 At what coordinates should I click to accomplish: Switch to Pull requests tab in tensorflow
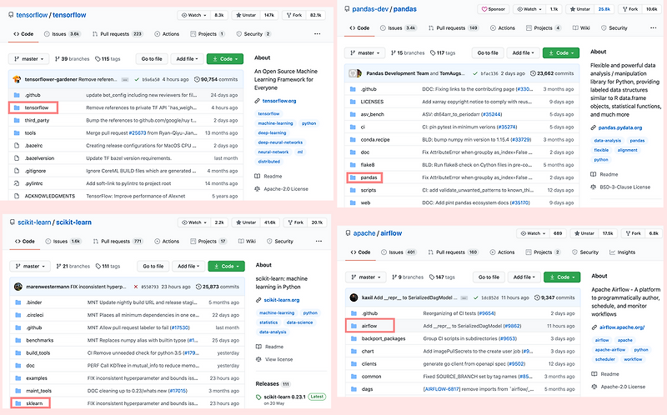click(118, 34)
